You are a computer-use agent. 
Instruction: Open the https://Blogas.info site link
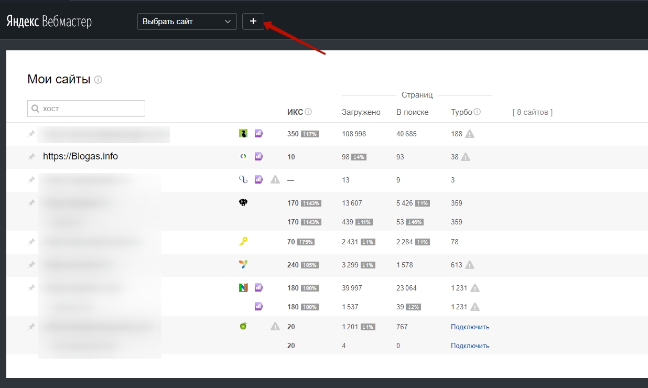[80, 156]
